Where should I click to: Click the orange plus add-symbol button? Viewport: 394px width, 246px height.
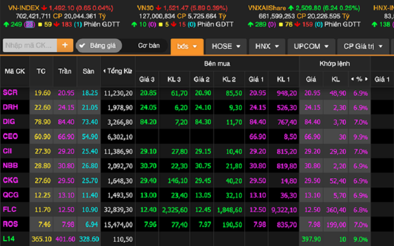coord(65,45)
